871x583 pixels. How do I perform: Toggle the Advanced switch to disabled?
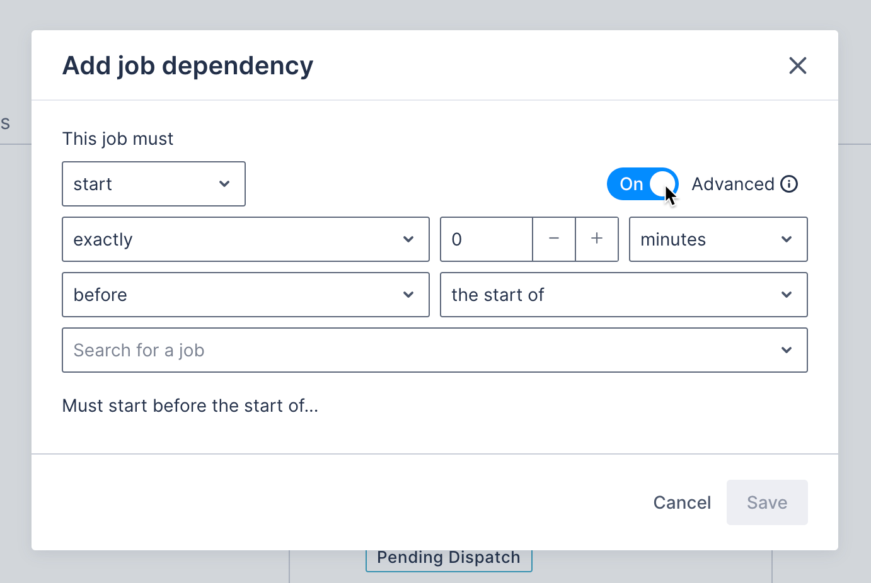click(x=642, y=184)
